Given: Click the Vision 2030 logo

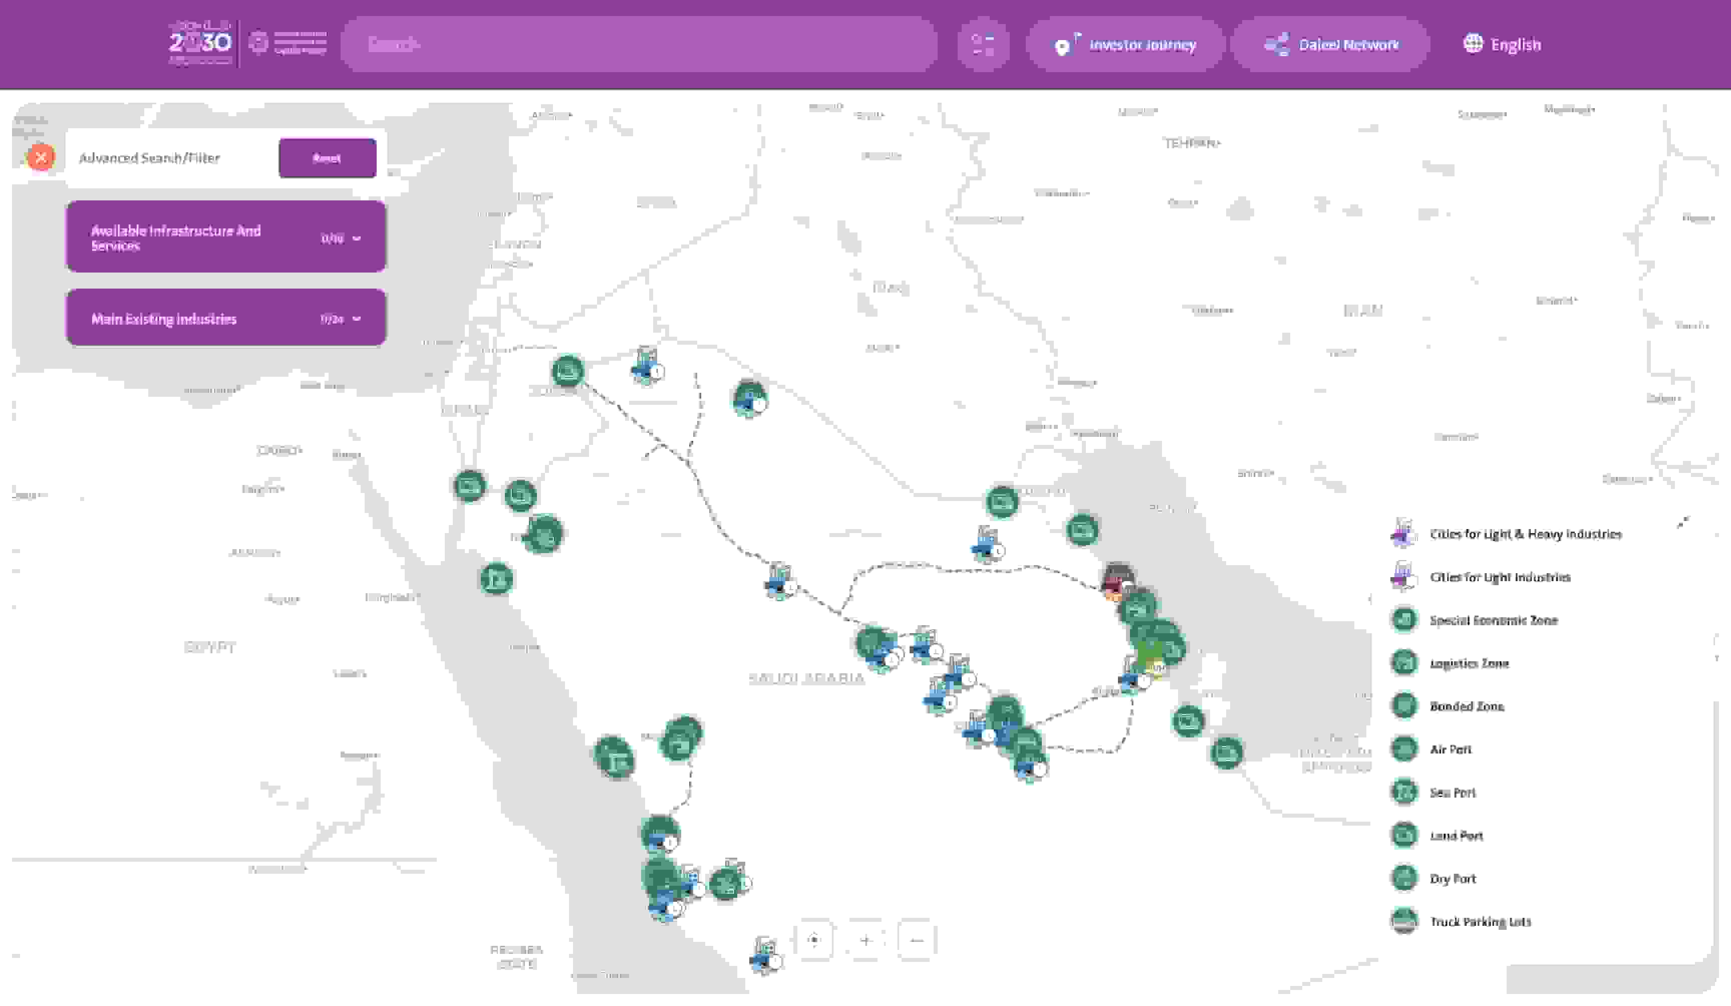Looking at the screenshot, I should pyautogui.click(x=200, y=43).
